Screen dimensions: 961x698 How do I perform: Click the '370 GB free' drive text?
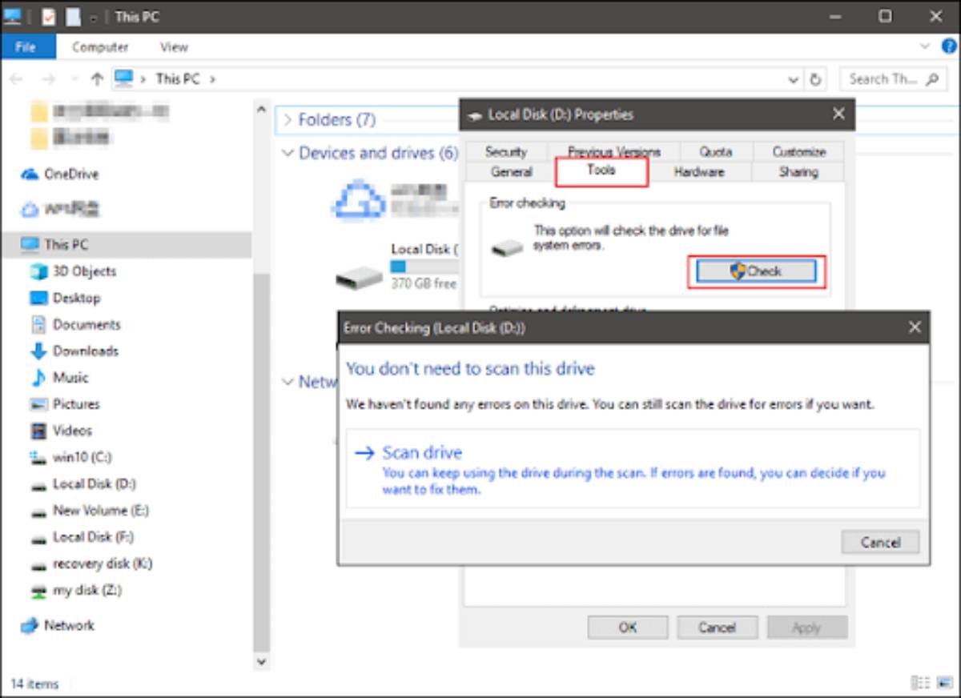pyautogui.click(x=424, y=283)
